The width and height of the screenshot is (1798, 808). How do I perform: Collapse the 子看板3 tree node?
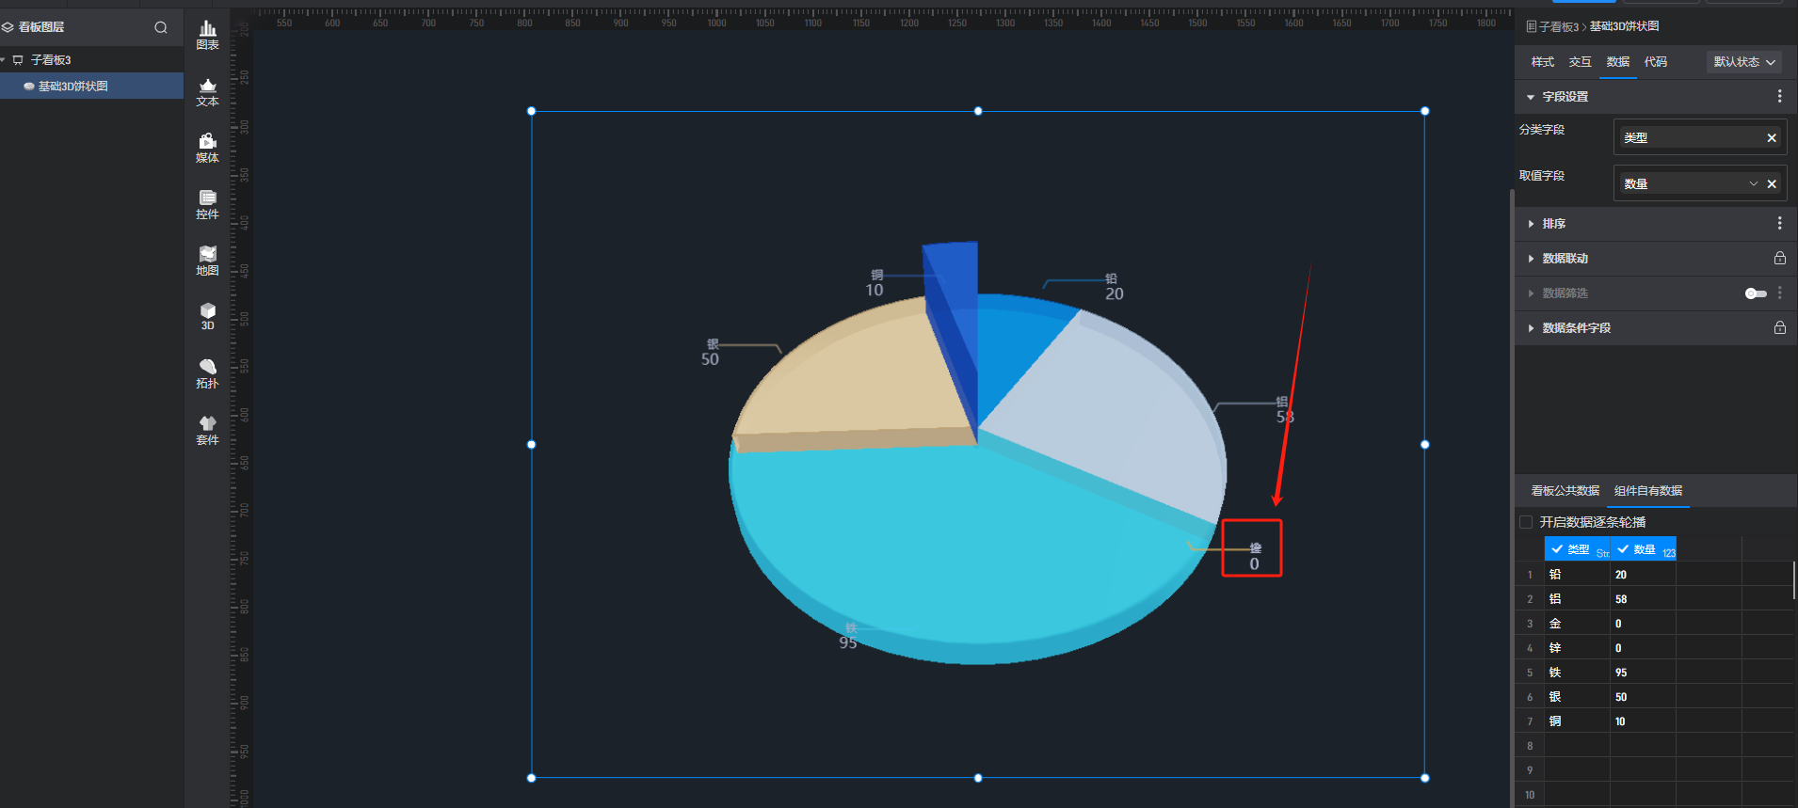tap(3, 59)
